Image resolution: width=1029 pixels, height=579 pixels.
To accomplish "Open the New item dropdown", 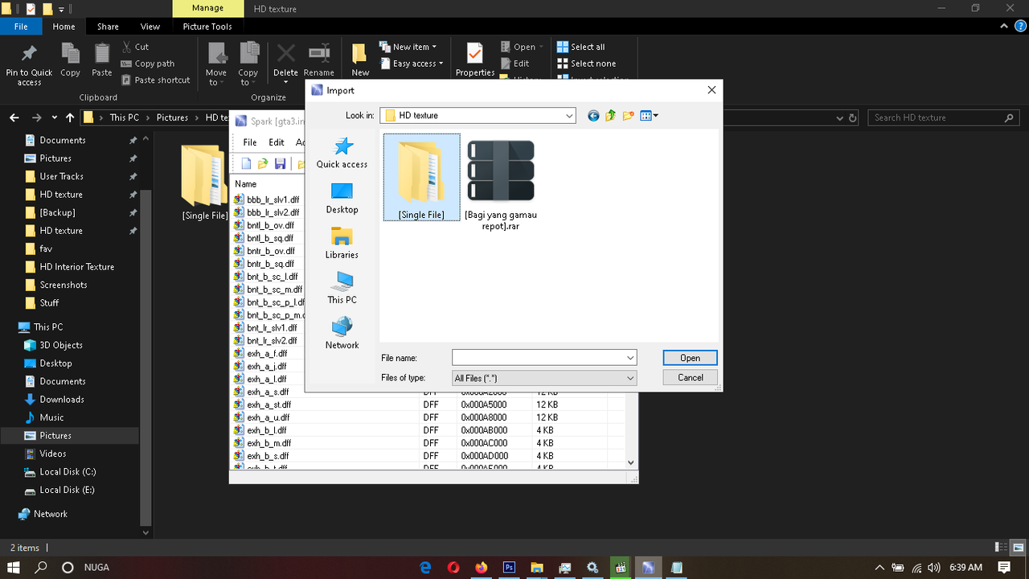I will click(x=409, y=47).
